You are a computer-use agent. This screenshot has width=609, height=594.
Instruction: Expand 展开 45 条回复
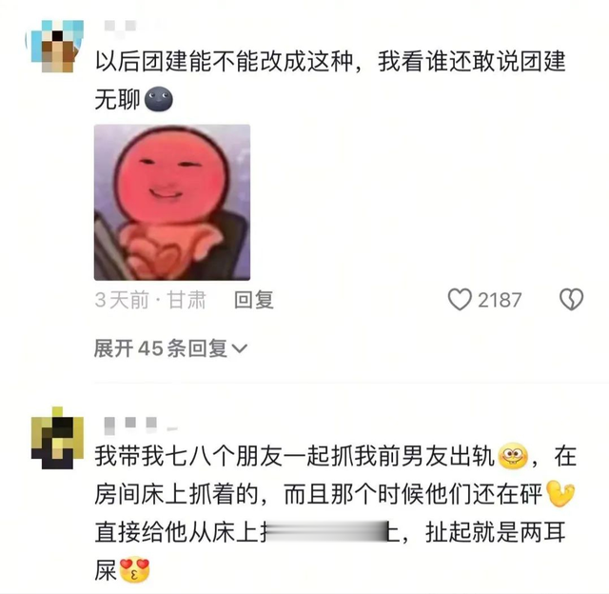(170, 348)
